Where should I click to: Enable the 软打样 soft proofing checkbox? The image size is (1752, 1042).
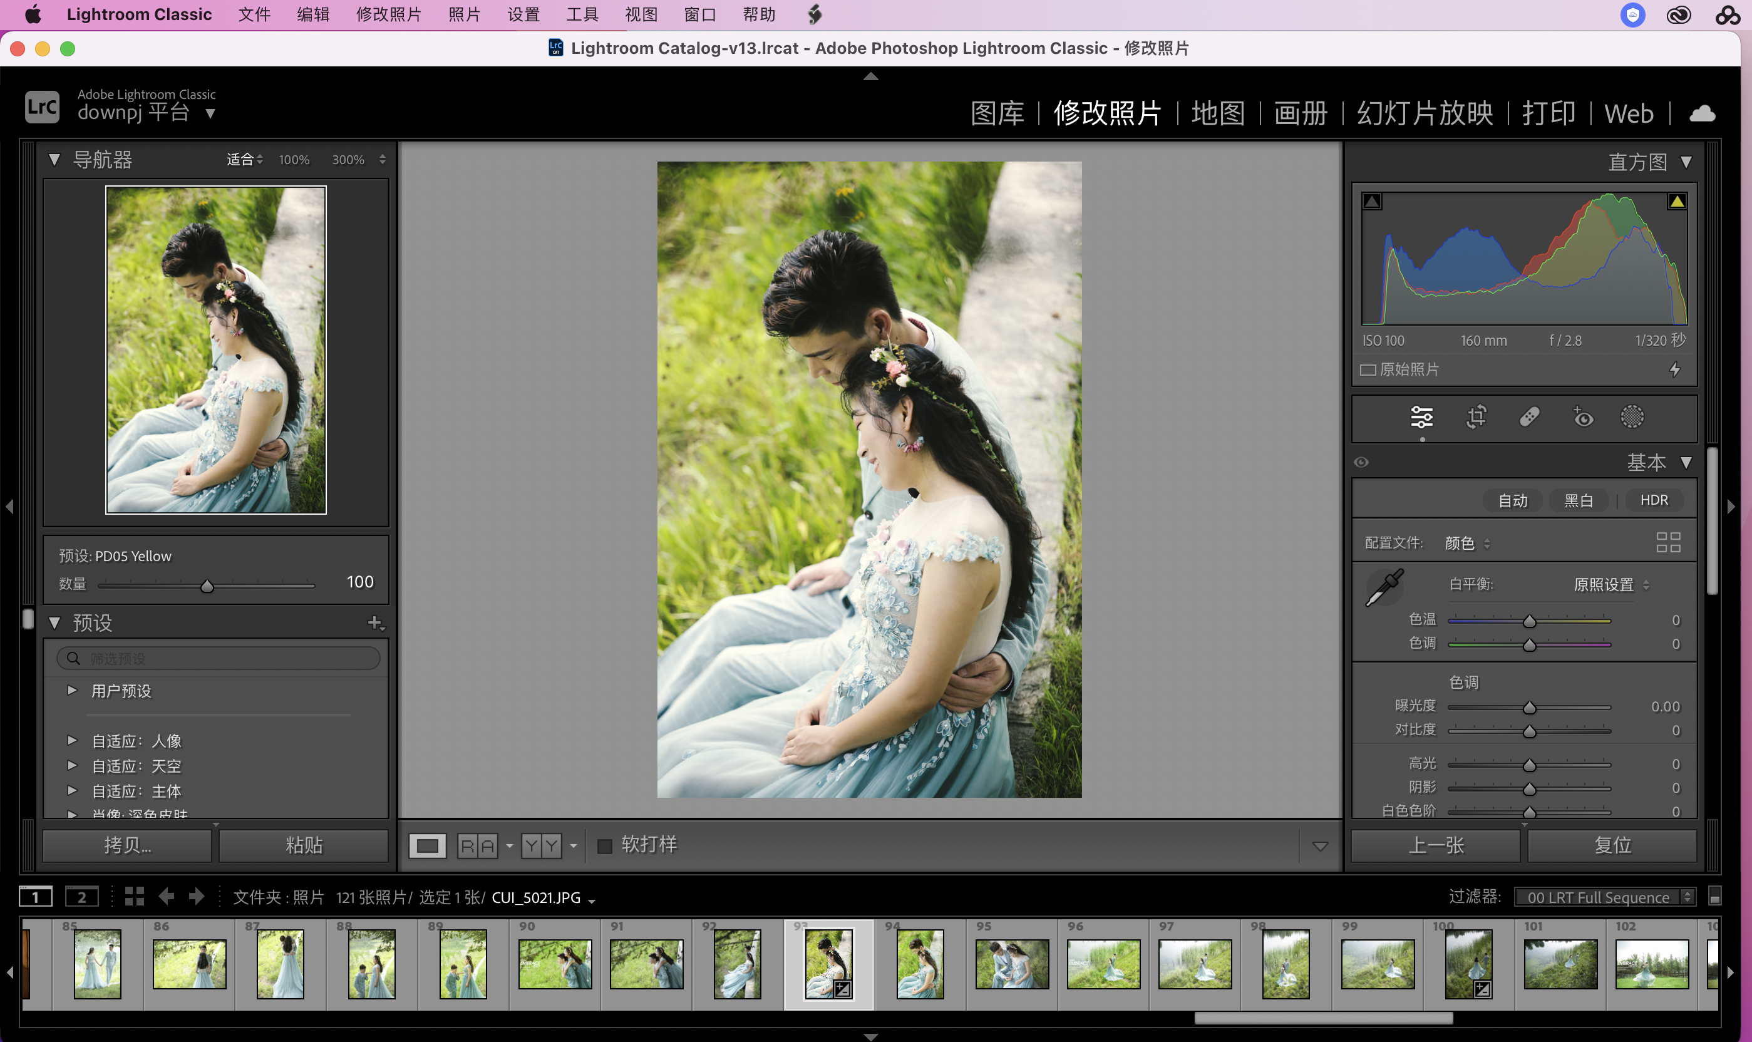(604, 845)
